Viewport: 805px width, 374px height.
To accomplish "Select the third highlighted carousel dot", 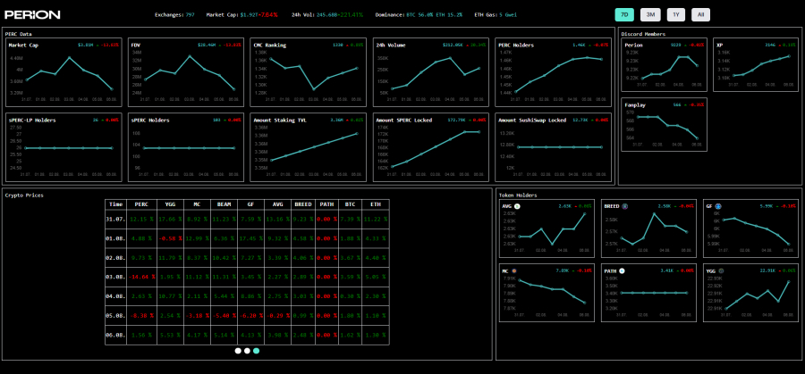I will [256, 351].
